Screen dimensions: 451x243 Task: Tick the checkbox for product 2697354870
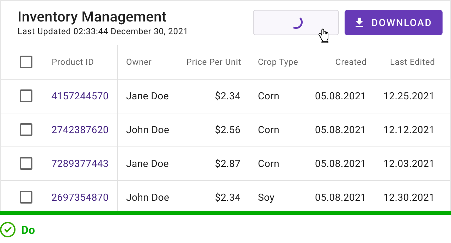pos(26,197)
